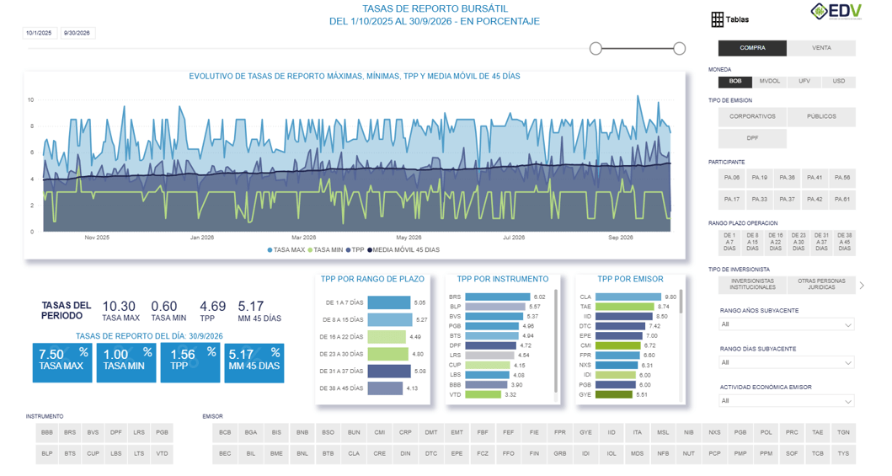Filter instrument BBB
The image size is (892, 476).
(47, 433)
